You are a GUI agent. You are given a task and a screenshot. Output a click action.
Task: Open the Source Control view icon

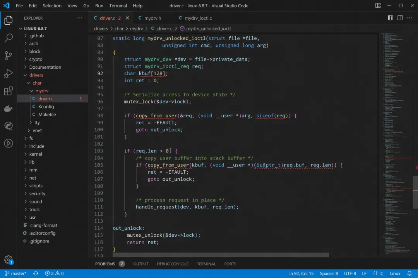point(8,55)
